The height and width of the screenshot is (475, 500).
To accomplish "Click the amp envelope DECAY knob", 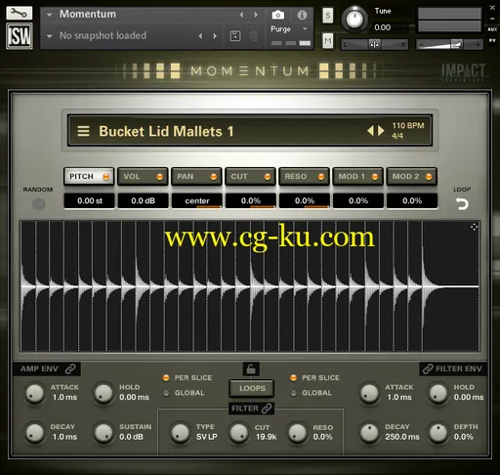I will pyautogui.click(x=35, y=433).
